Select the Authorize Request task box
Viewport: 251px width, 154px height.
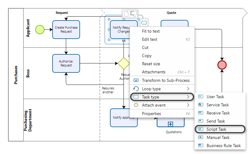pos(66,63)
